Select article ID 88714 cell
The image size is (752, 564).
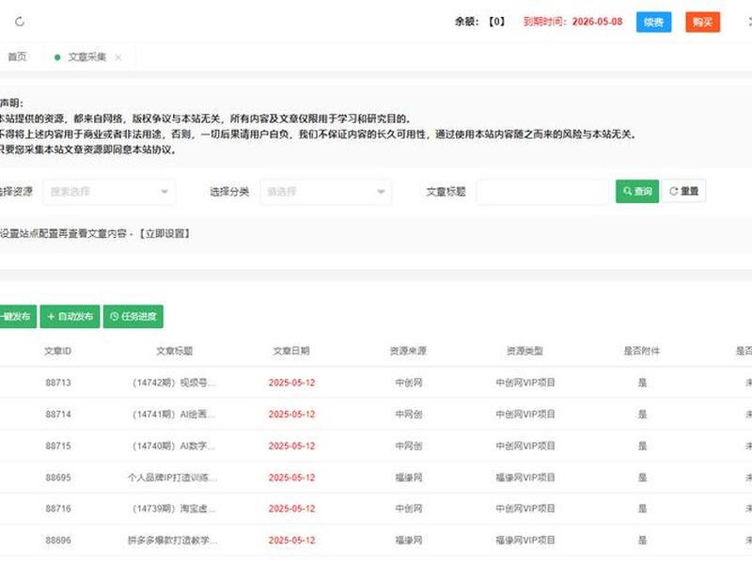click(58, 415)
